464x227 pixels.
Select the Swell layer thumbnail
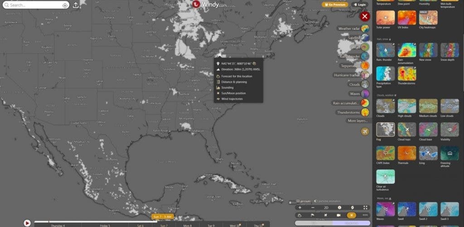[x=407, y=209]
